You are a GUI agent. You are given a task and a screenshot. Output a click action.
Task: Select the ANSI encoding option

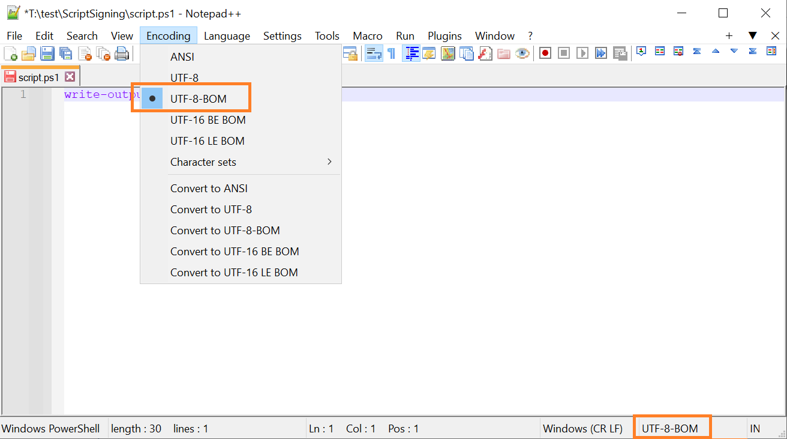pyautogui.click(x=182, y=56)
